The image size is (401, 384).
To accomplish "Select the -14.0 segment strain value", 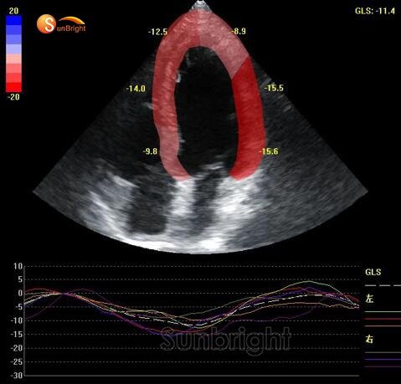I will tap(136, 89).
